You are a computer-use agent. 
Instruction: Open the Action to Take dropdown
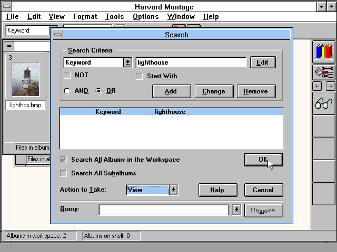173,190
